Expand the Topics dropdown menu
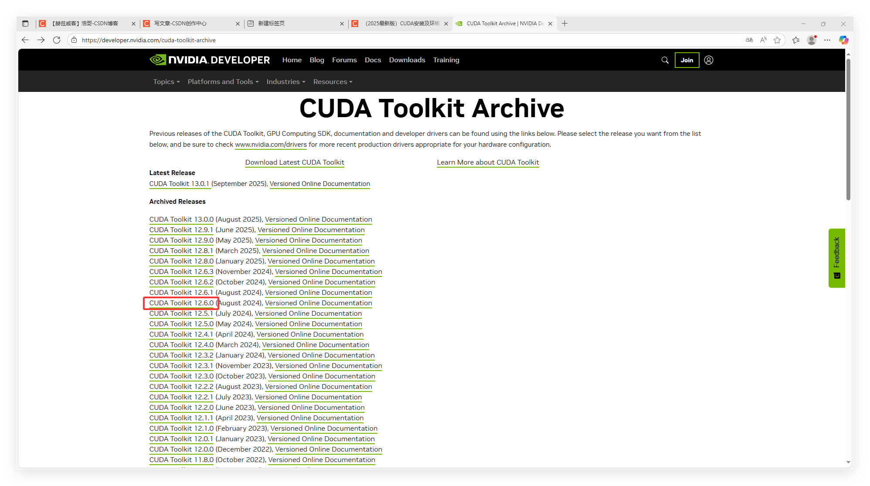This screenshot has width=870, height=486. point(166,82)
